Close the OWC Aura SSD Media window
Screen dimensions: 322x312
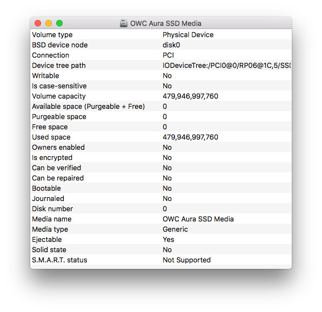click(x=38, y=23)
